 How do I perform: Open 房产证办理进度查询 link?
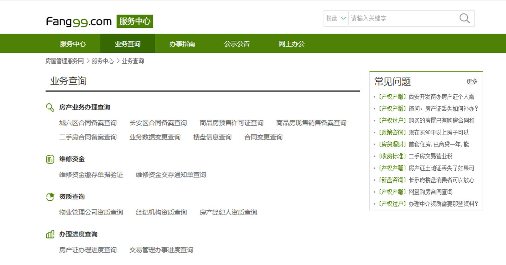point(88,250)
